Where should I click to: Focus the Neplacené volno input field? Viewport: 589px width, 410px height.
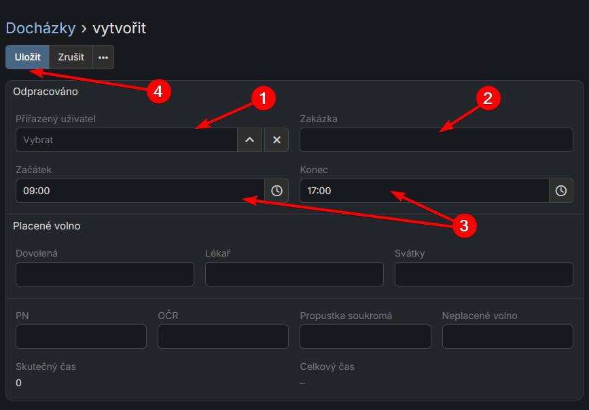[507, 337]
